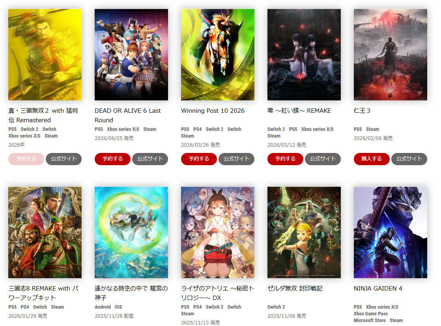Open 公式サイト for 零 ～紅い蝶～ REMAKE
This screenshot has height=326, width=441.
click(323, 159)
